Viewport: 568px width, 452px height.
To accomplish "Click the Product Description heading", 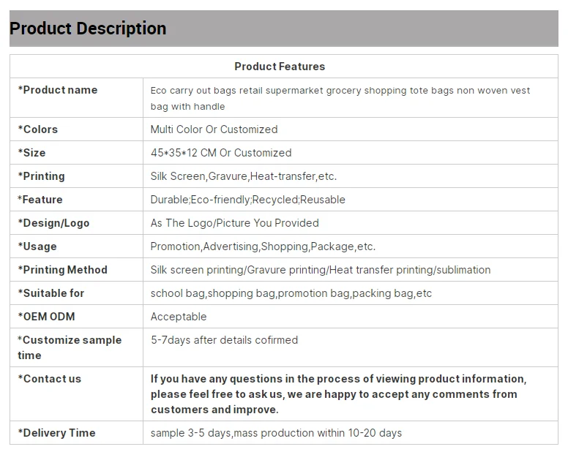I will [x=88, y=29].
